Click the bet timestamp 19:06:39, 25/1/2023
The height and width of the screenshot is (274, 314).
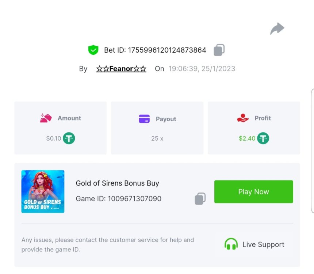tap(202, 69)
